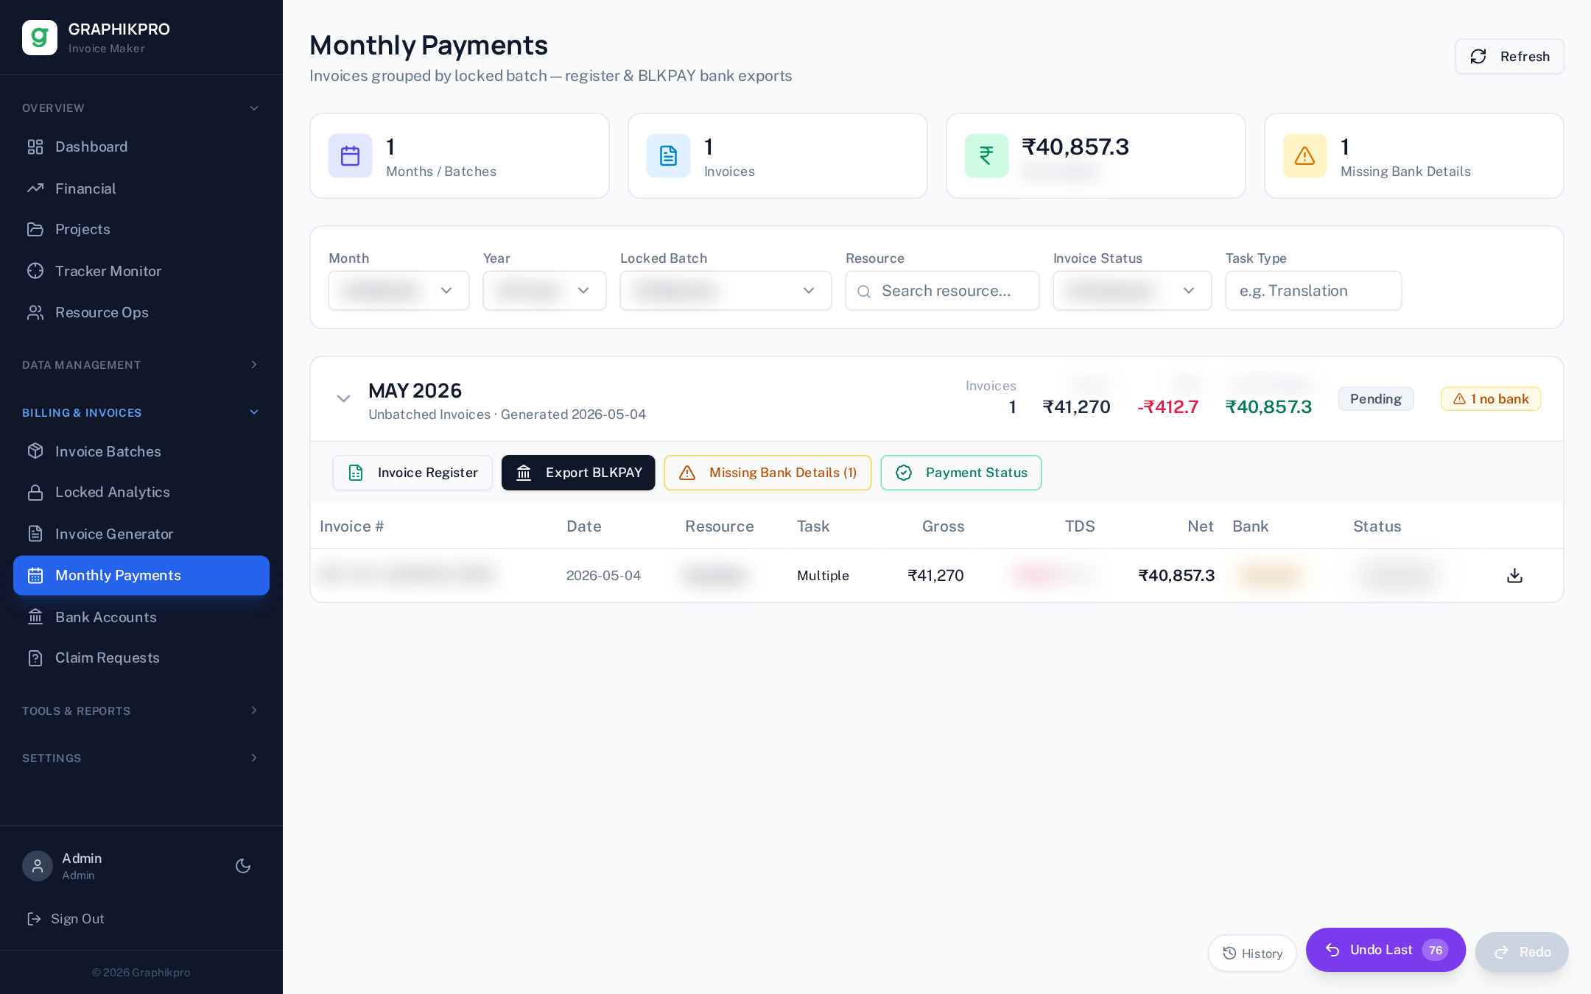Open Locked Analytics page
Screen dimensions: 1591x994
click(x=141, y=492)
